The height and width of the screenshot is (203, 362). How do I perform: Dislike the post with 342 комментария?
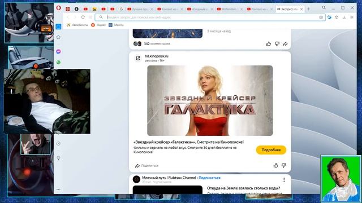coord(277,44)
